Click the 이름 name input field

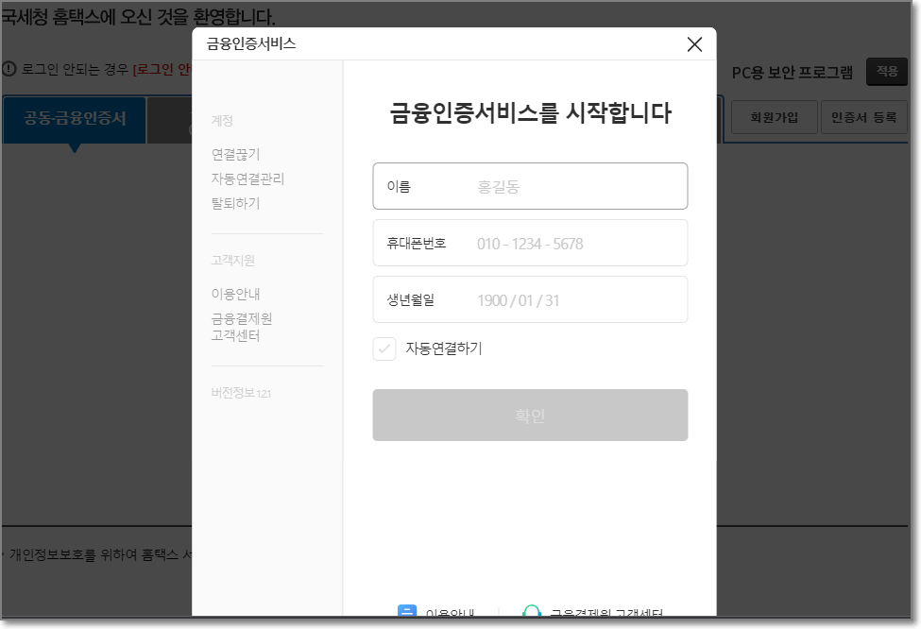[x=529, y=185]
